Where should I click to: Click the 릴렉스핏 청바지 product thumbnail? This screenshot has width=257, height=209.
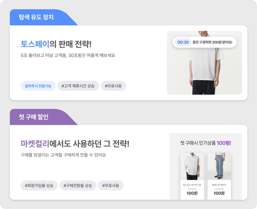click(x=219, y=166)
